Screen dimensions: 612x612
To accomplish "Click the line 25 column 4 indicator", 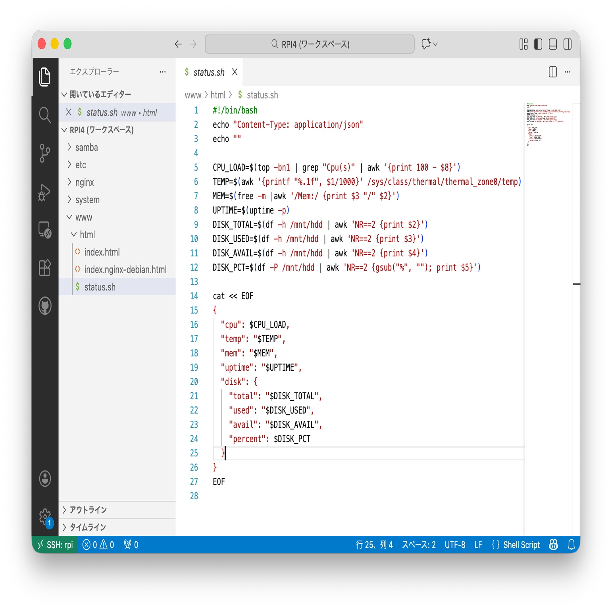I will coord(374,545).
